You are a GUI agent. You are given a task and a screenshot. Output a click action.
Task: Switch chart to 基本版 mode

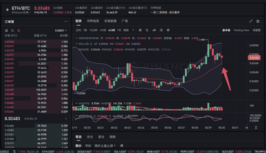point(226,30)
